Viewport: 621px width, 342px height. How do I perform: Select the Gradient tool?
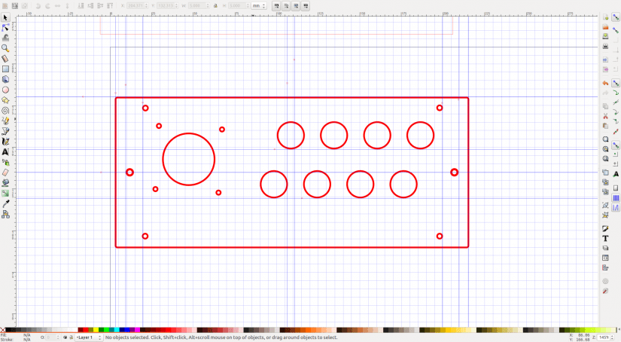[5, 194]
